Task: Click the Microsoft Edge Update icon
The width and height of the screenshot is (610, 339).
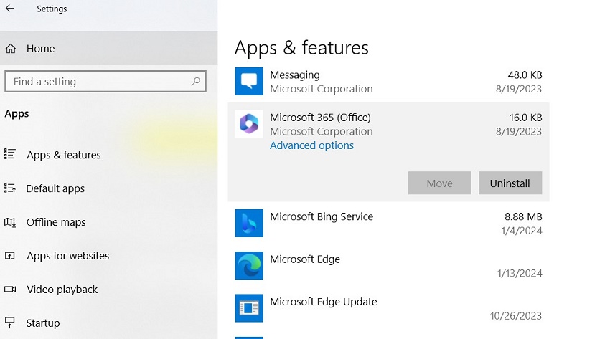Action: pyautogui.click(x=249, y=308)
